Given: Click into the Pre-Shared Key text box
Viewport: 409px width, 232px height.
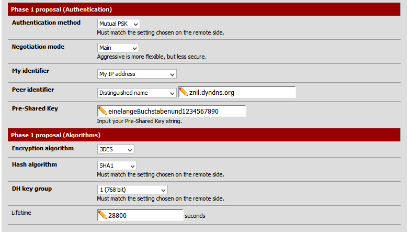Looking at the screenshot, I should click(175, 112).
